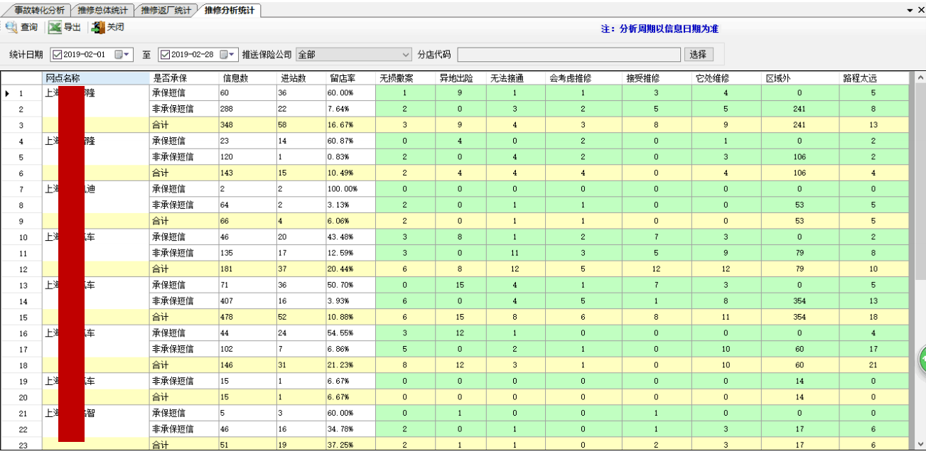The height and width of the screenshot is (454, 926).
Task: Expand the 推送保险公司 combo box
Action: [x=406, y=55]
